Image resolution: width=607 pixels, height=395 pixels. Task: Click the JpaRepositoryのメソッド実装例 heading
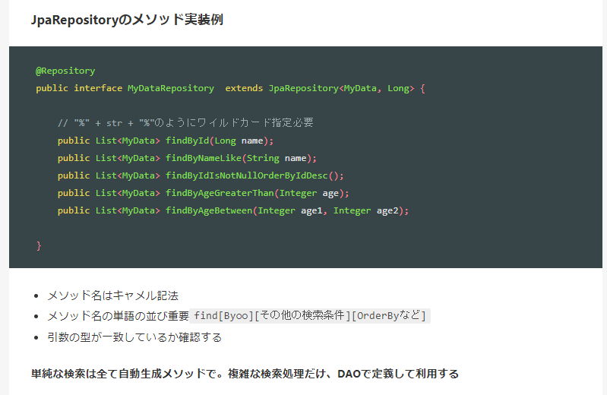pos(127,20)
